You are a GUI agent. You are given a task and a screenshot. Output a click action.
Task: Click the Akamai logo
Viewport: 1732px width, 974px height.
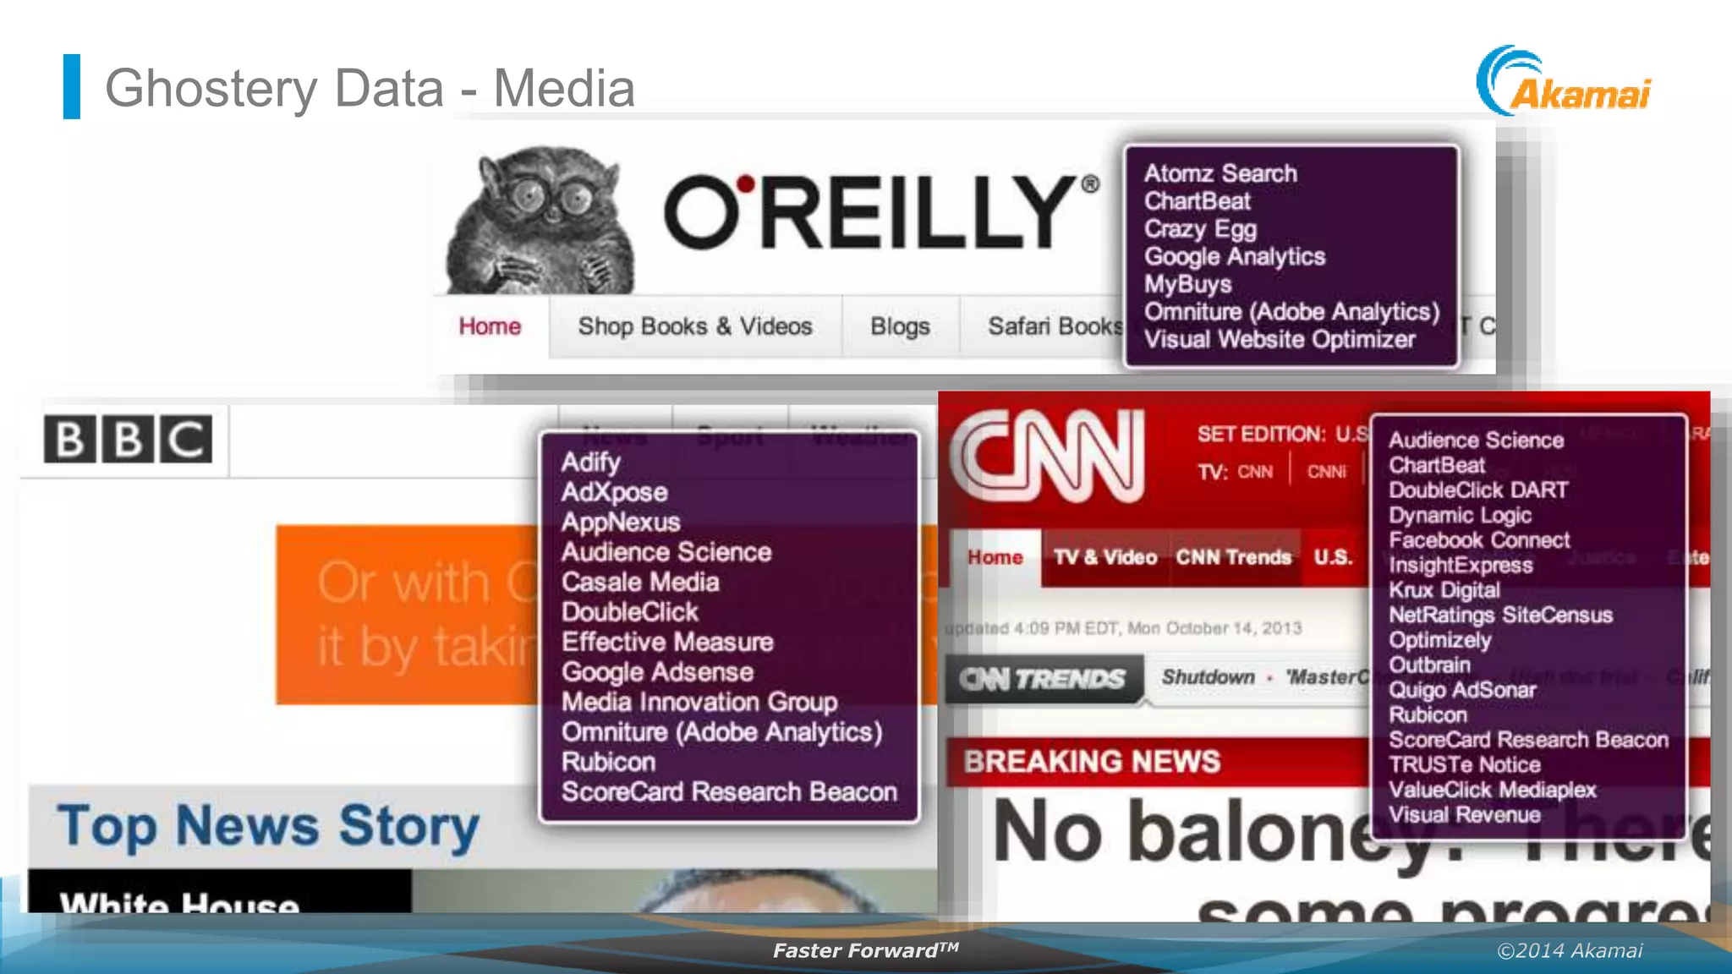pos(1563,81)
